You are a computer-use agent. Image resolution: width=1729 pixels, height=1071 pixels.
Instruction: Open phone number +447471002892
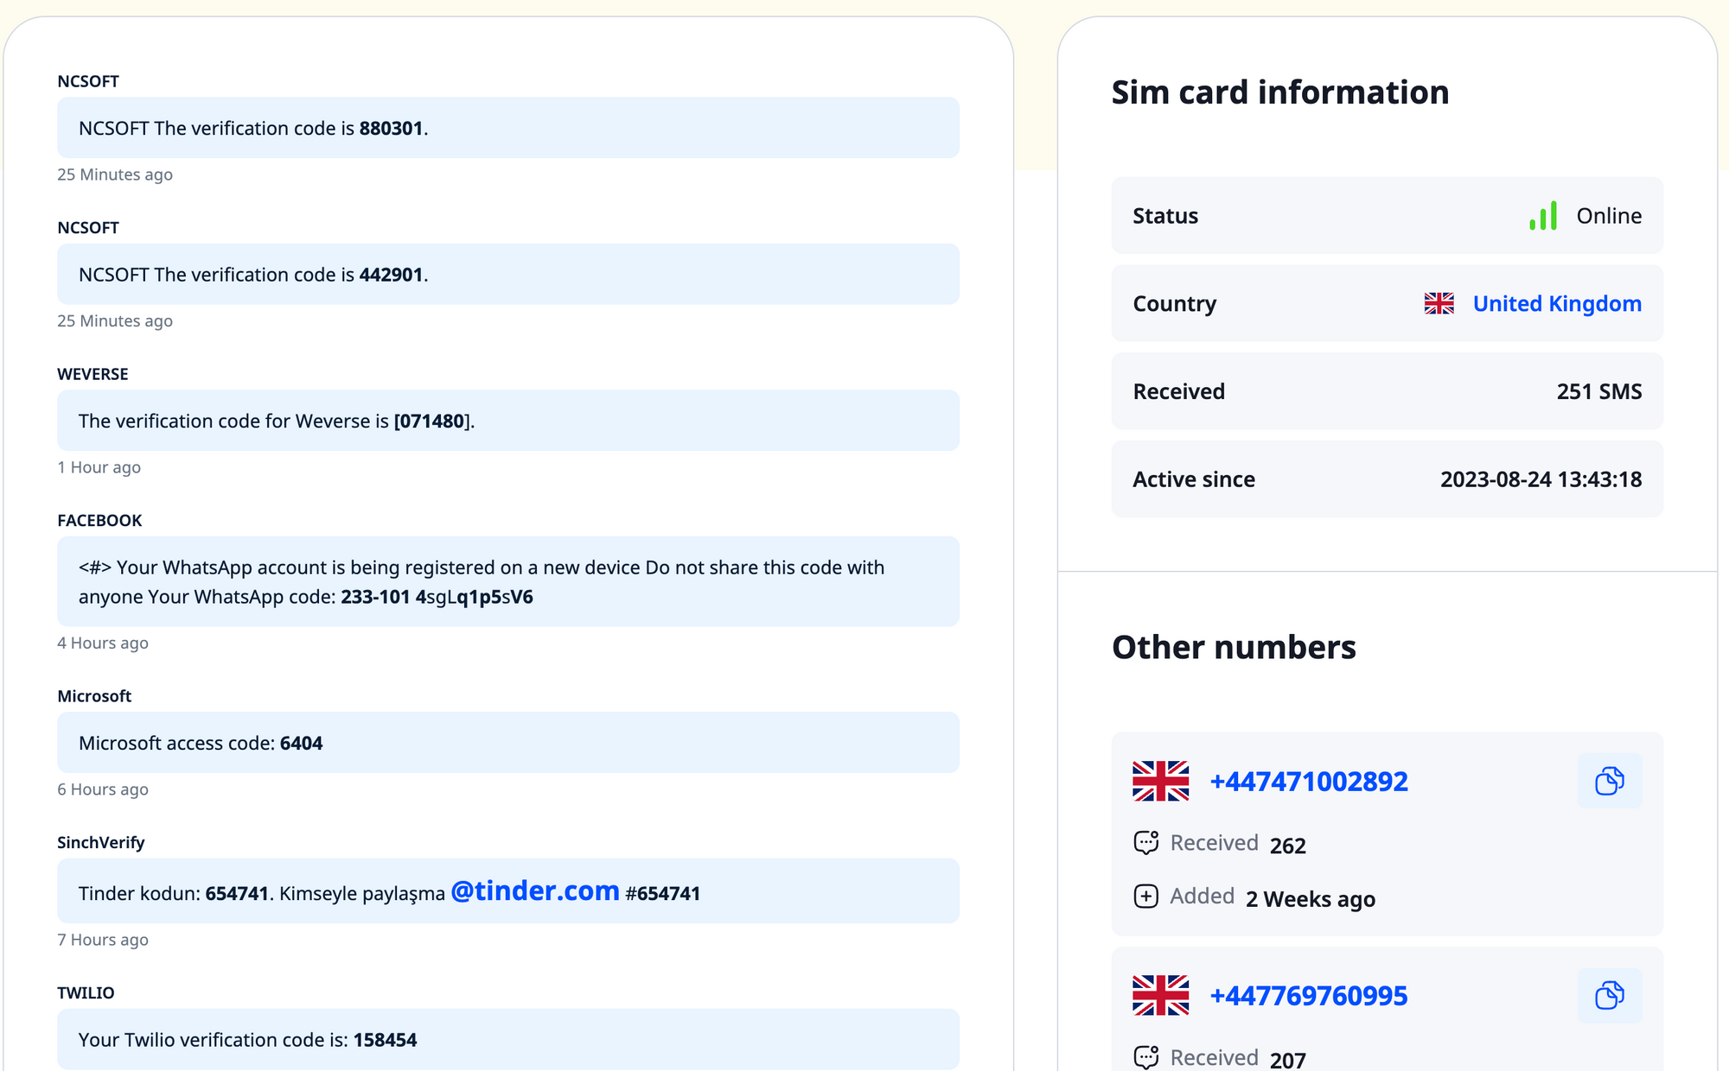(x=1308, y=781)
